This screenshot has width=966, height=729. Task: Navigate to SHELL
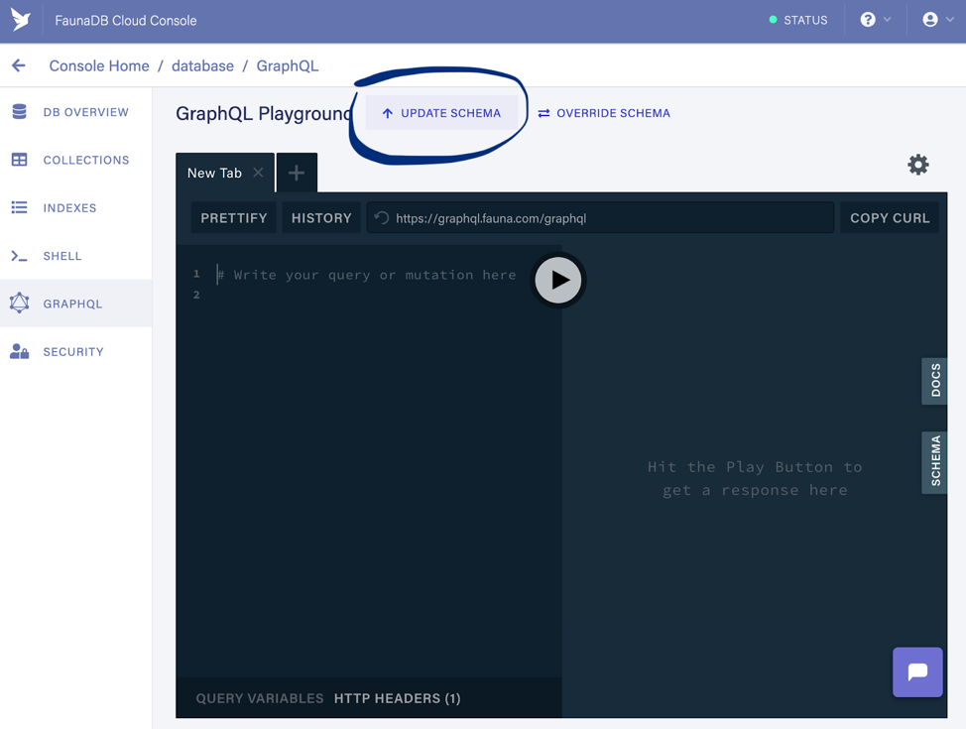(x=62, y=256)
